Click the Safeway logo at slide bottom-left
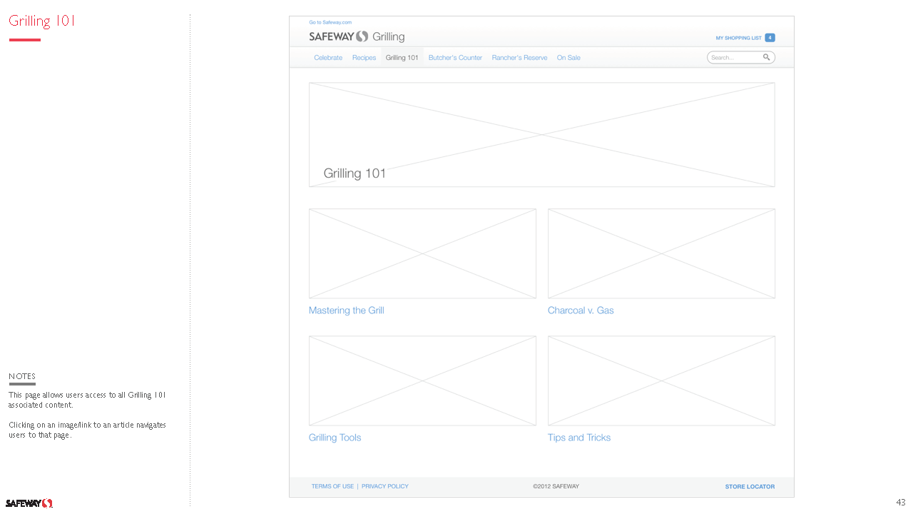 (x=29, y=503)
